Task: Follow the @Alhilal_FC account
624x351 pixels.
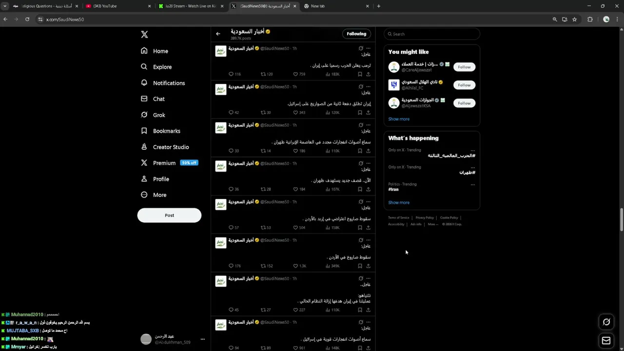Action: pos(464,85)
